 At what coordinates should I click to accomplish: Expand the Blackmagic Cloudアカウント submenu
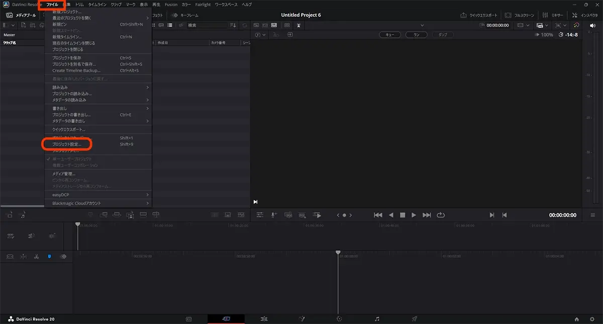point(99,203)
